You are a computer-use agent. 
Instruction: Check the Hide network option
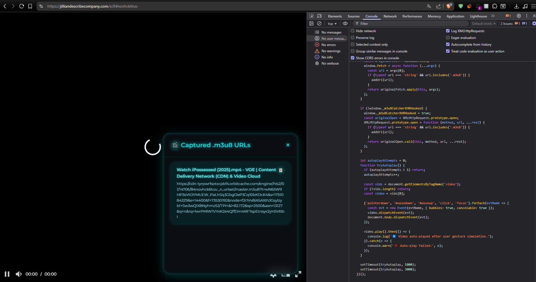(353, 31)
